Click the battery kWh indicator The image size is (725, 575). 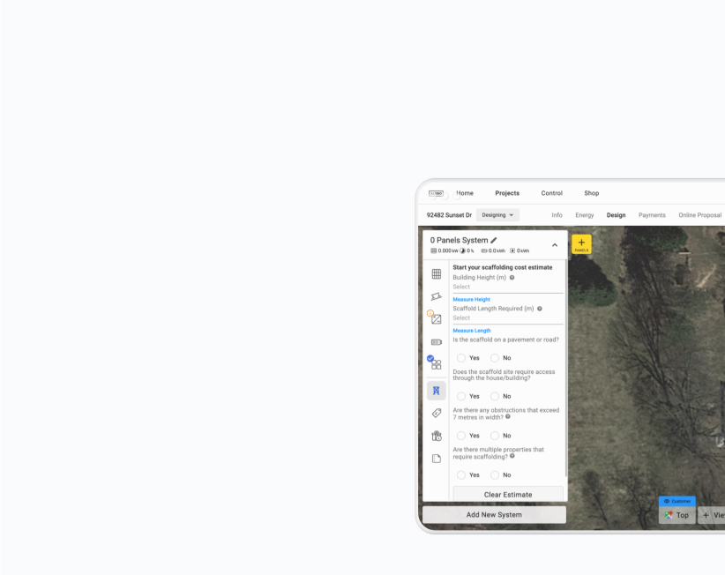pyautogui.click(x=493, y=250)
